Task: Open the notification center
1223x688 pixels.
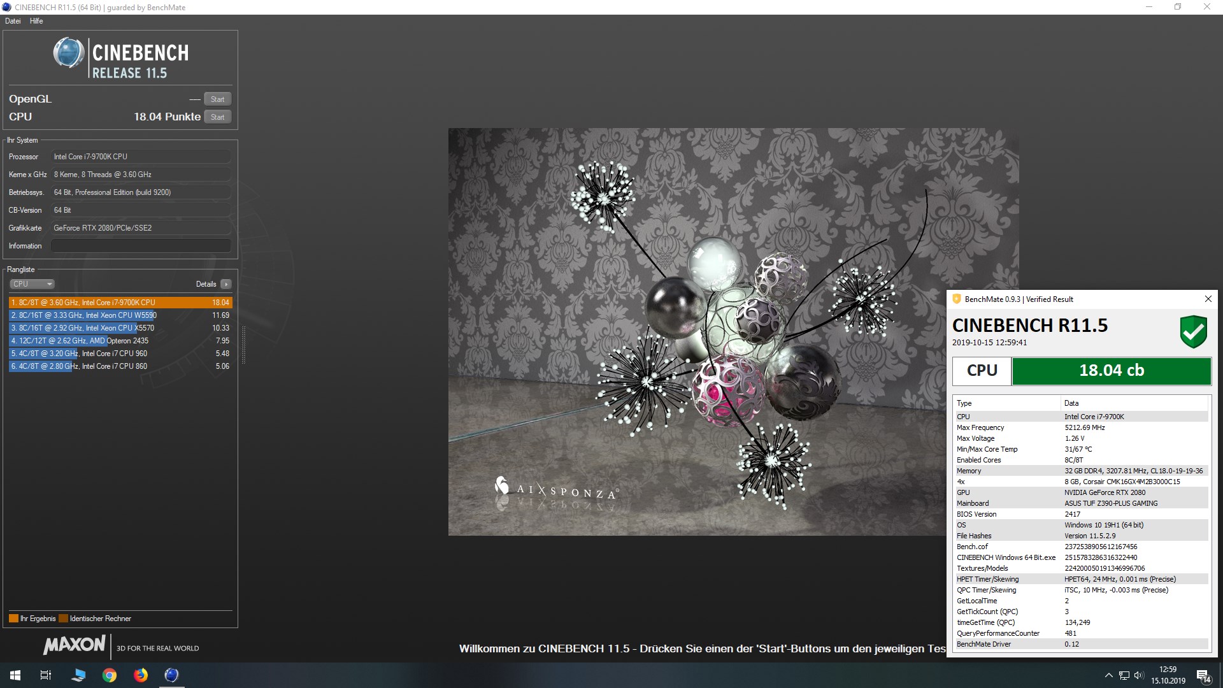Action: 1204,675
